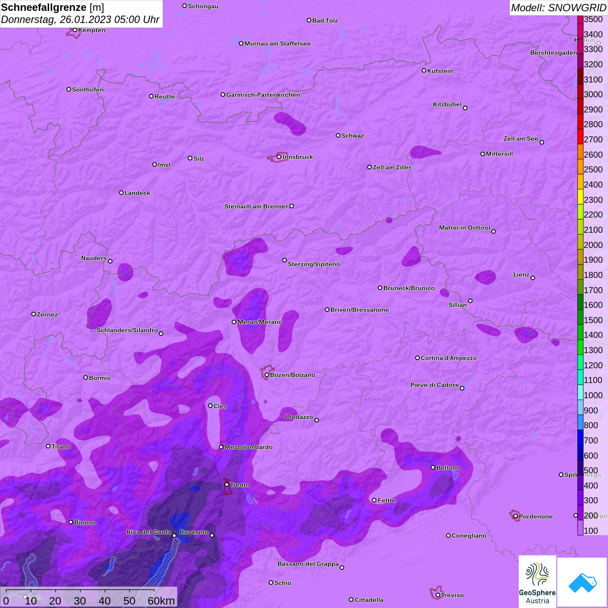This screenshot has width=608, height=608.
Task: Click the GeoSphere Austria logo
Action: click(x=537, y=581)
